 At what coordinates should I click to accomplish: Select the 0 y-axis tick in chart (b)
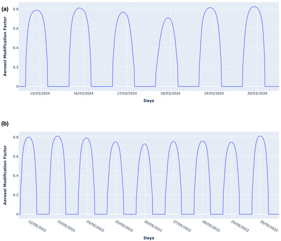click(17, 214)
